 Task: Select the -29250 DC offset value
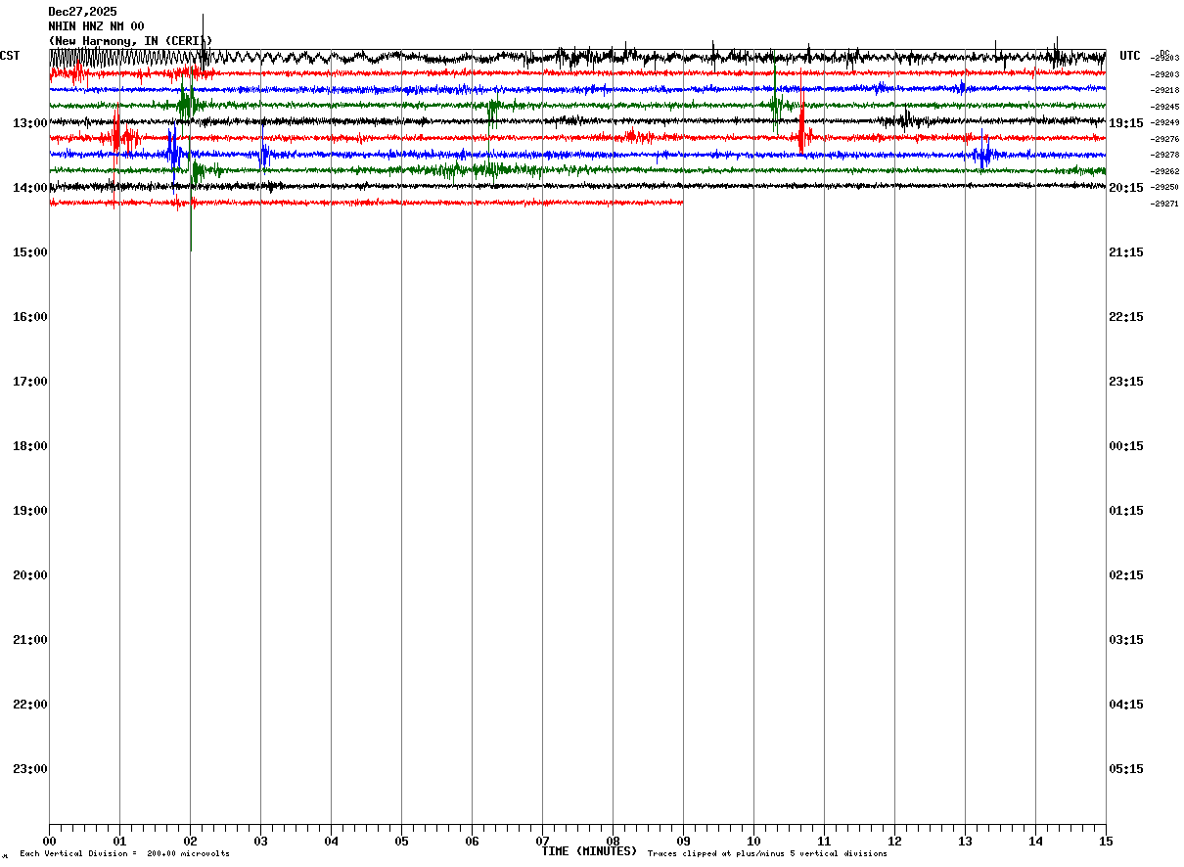click(x=1165, y=187)
